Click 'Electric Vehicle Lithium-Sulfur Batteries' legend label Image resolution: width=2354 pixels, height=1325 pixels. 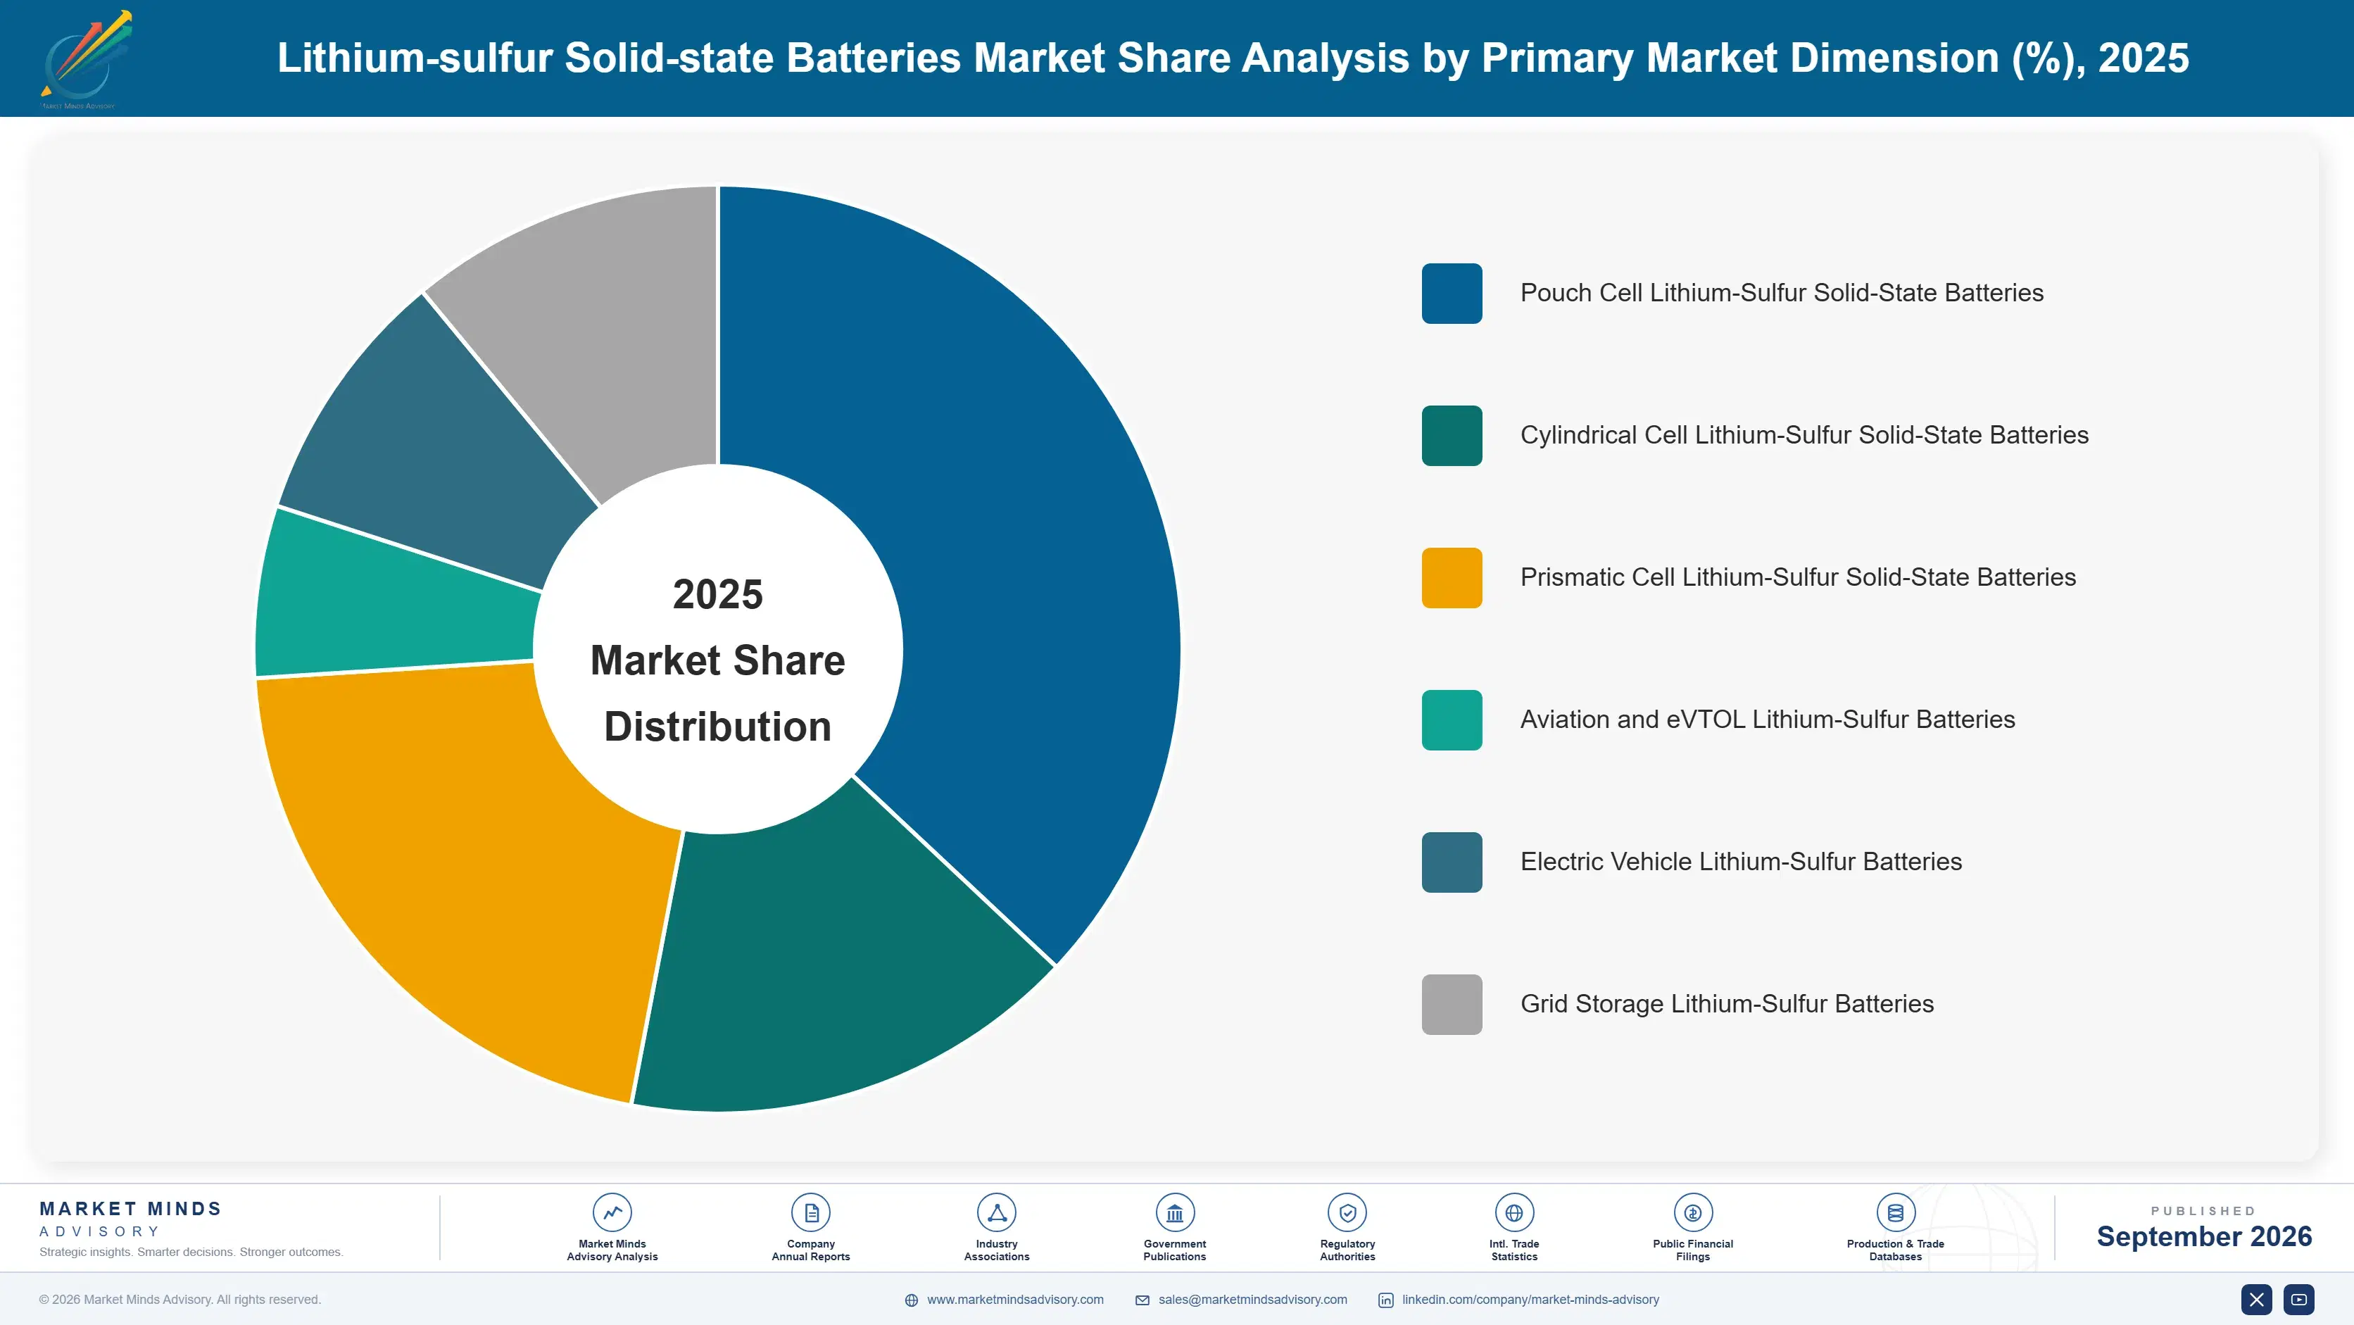(x=1741, y=862)
